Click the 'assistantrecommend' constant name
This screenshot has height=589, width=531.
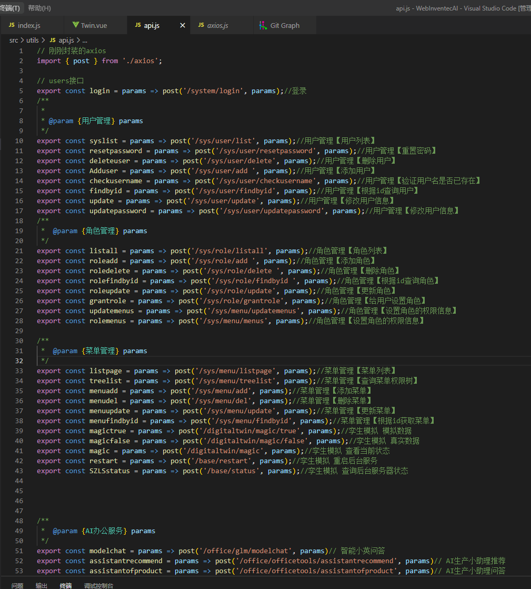[x=126, y=561]
